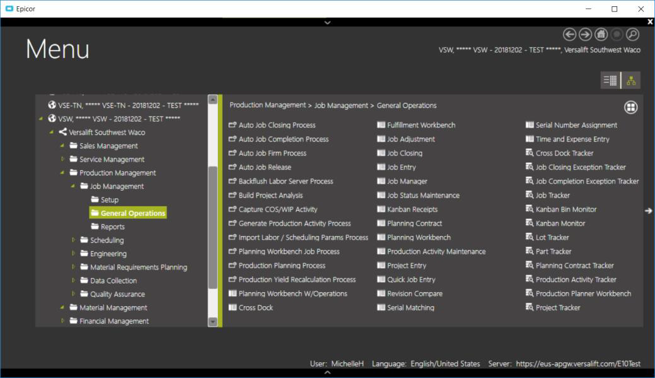Image resolution: width=655 pixels, height=378 pixels.
Task: Open the Quick Job Entry form icon
Action: (381, 280)
